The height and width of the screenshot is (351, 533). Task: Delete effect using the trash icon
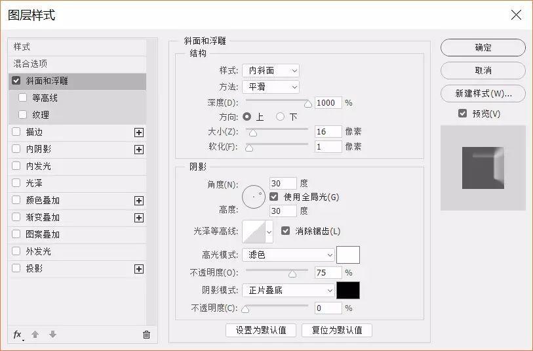(x=146, y=335)
